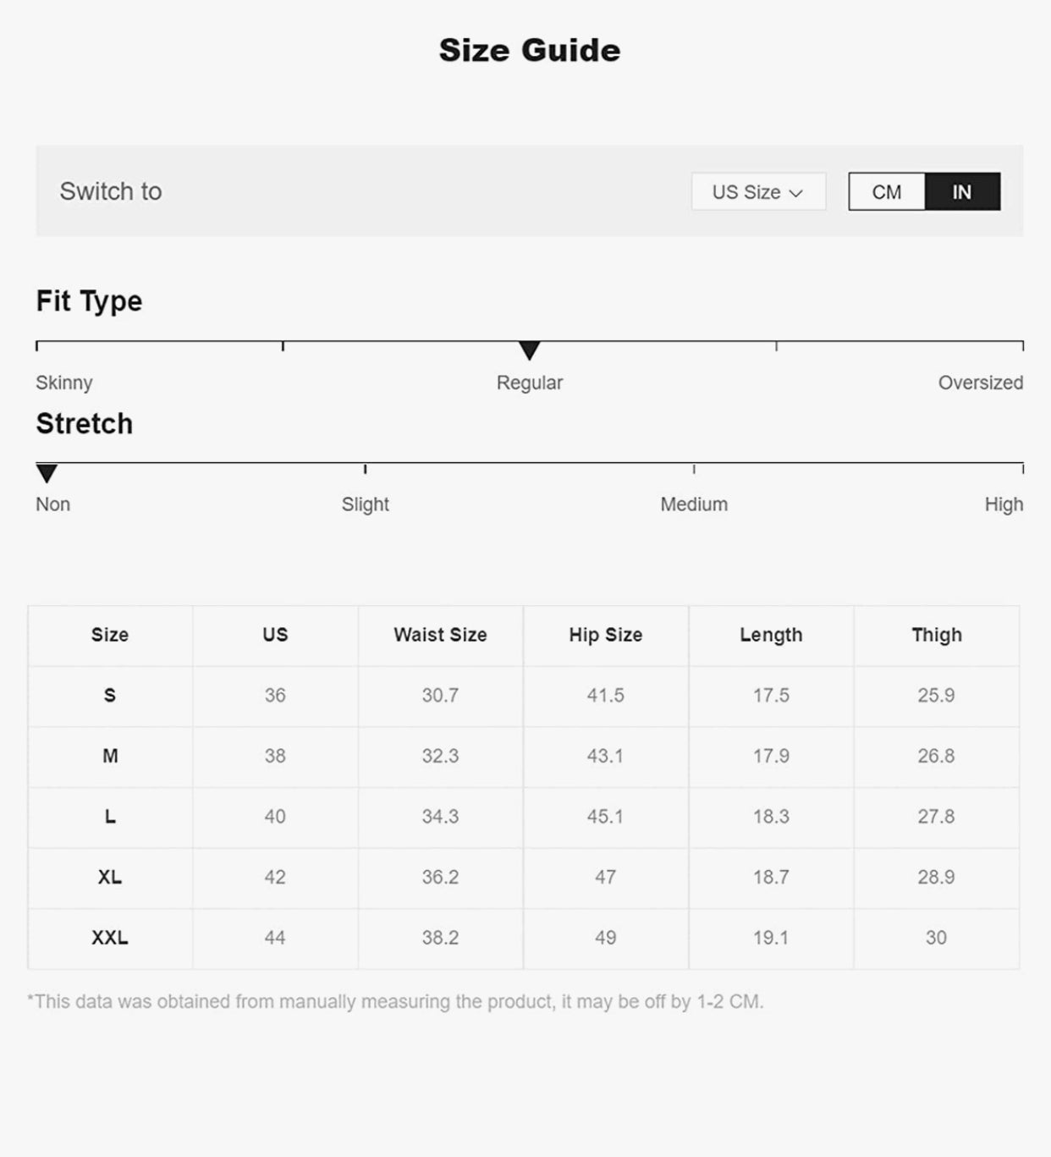Select the IN unit toggle
1051x1157 pixels.
[962, 192]
